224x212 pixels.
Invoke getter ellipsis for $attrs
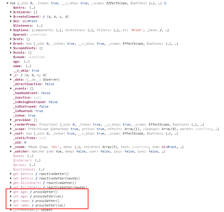pyautogui.click(x=32, y=8)
